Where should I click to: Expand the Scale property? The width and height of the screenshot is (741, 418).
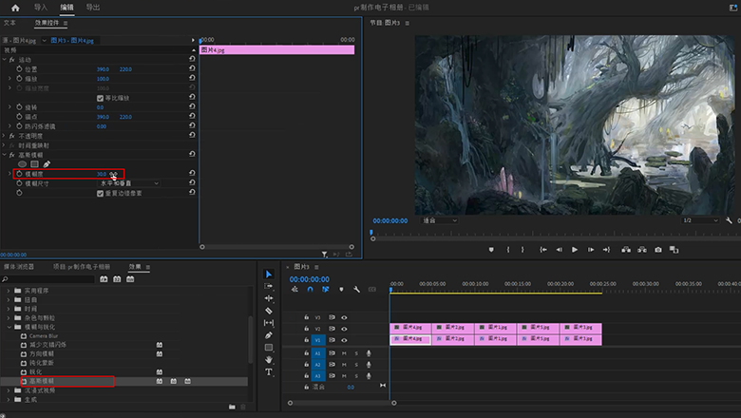point(9,79)
